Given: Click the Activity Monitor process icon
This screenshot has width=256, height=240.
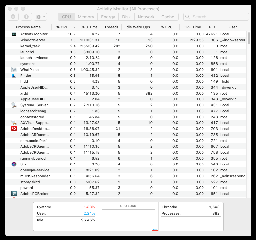Looking at the screenshot, I should (14, 34).
